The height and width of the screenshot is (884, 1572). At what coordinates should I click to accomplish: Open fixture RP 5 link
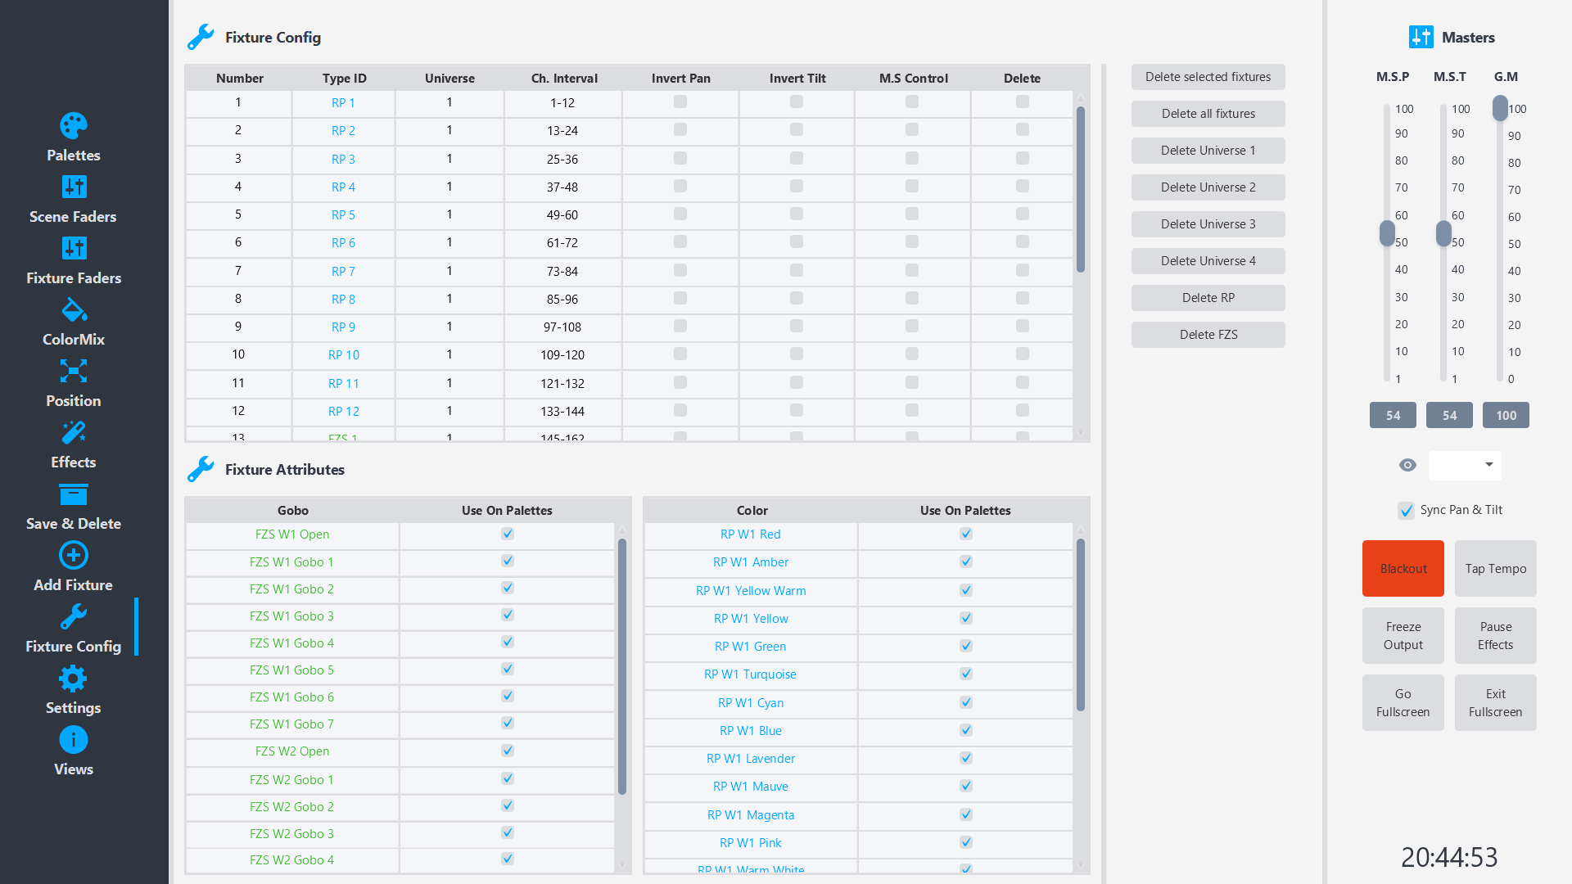point(343,214)
